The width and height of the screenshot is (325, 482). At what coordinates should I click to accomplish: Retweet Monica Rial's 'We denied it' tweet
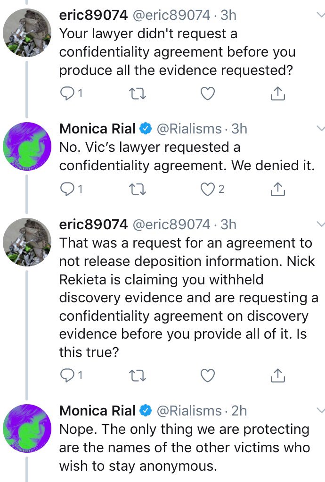coord(137,189)
